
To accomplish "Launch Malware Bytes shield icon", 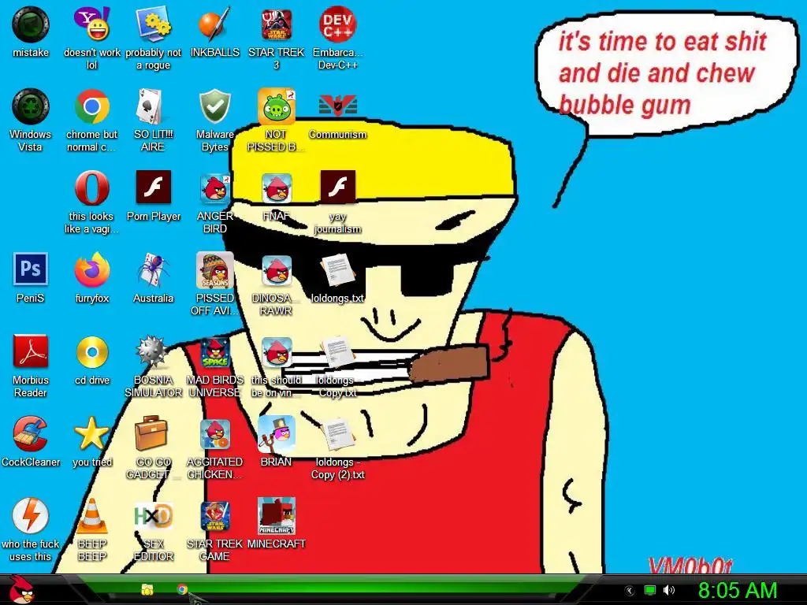I will pyautogui.click(x=214, y=106).
